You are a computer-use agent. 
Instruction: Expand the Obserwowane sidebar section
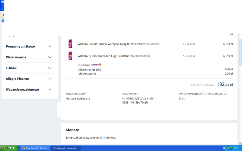click(x=30, y=57)
